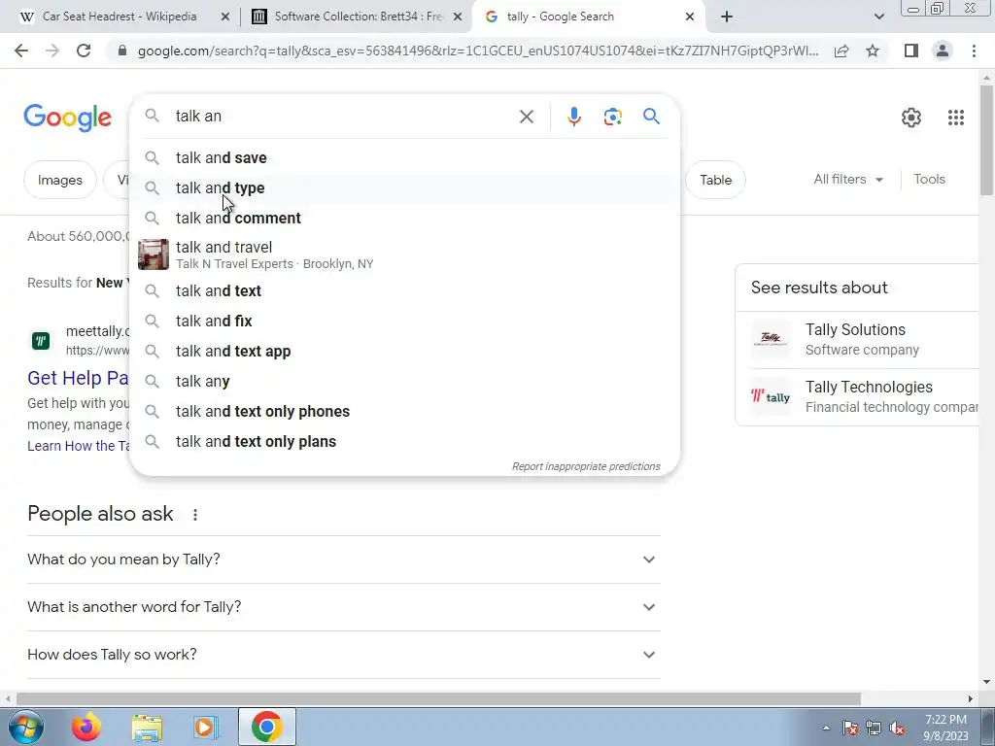This screenshot has width=995, height=746.
Task: Open Chrome three-dot menu
Action: coord(974,51)
